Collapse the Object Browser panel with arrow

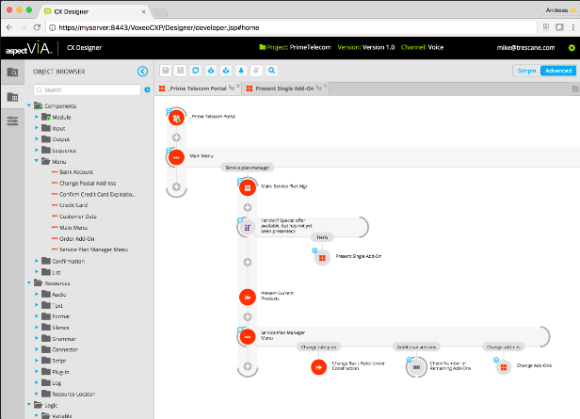click(142, 71)
